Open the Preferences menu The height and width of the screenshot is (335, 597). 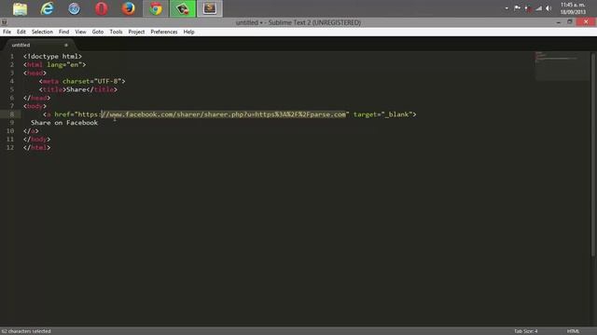164,32
